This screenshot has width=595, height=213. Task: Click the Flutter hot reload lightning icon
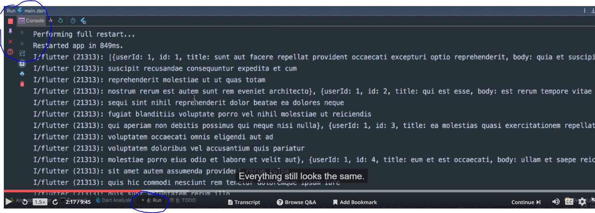(51, 21)
